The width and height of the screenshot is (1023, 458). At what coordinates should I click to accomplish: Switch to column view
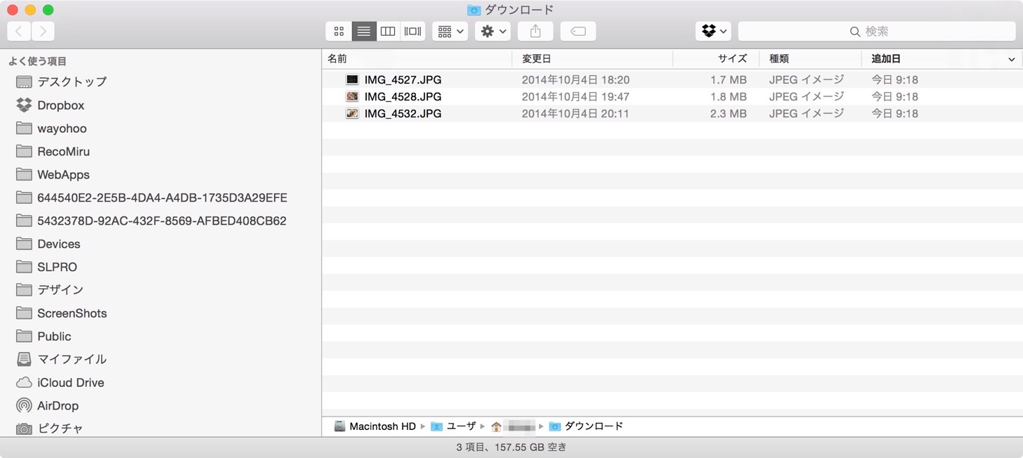point(388,31)
